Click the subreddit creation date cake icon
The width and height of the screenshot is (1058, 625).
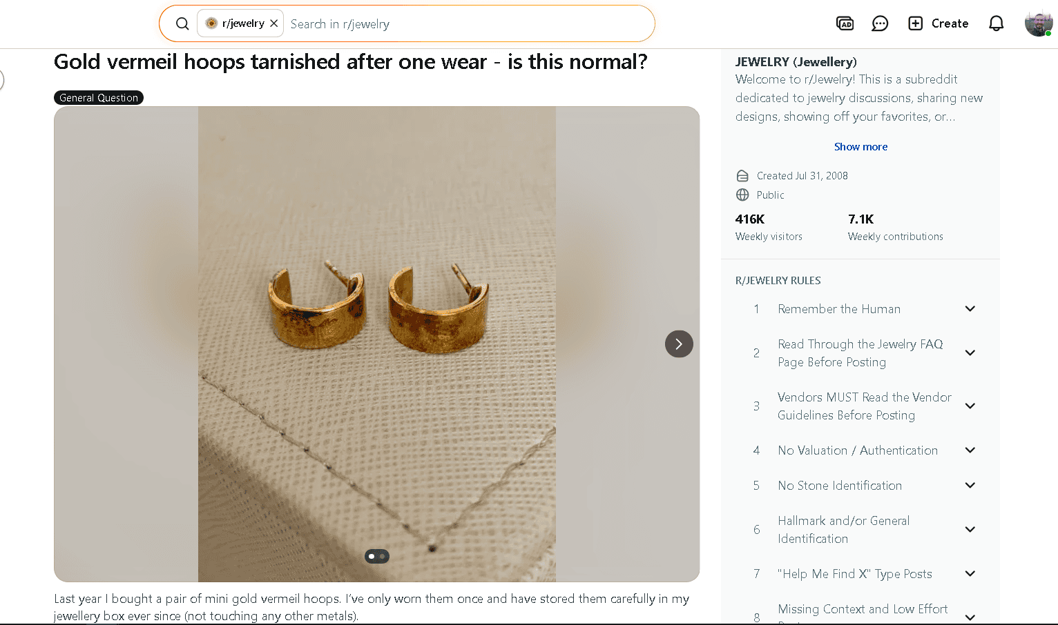point(742,175)
